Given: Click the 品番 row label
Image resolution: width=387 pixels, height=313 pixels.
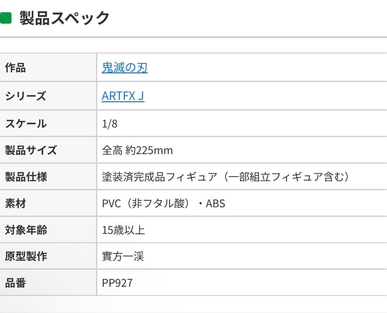Looking at the screenshot, I should [15, 283].
